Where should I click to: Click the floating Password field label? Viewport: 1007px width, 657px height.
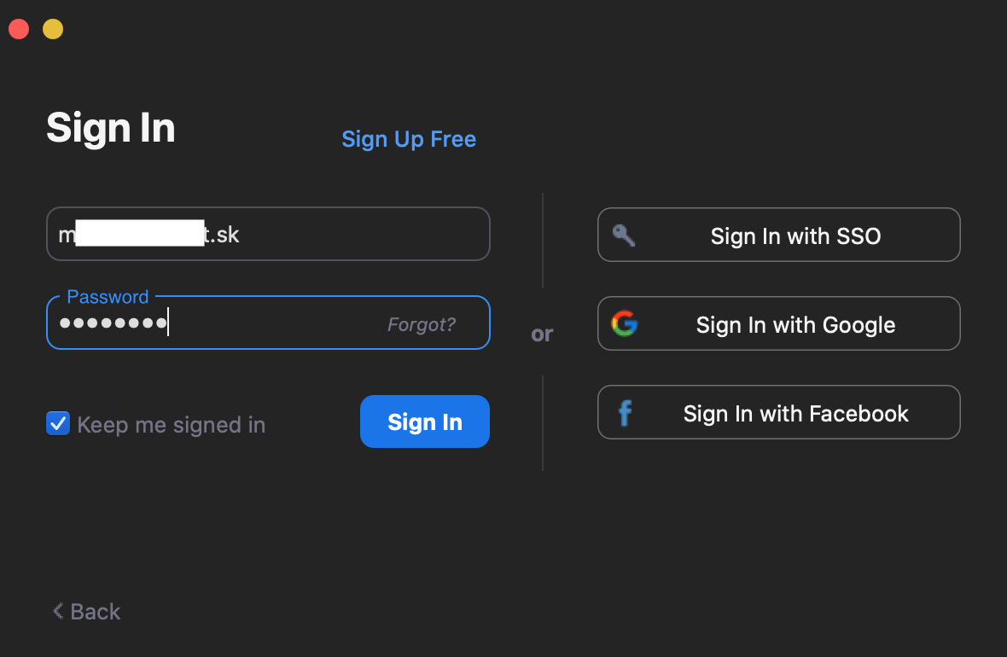click(x=108, y=297)
